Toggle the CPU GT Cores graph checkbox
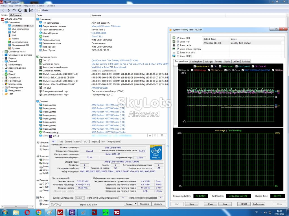Image resolution: width=289 pixels, height=216 pixels. (x=225, y=70)
